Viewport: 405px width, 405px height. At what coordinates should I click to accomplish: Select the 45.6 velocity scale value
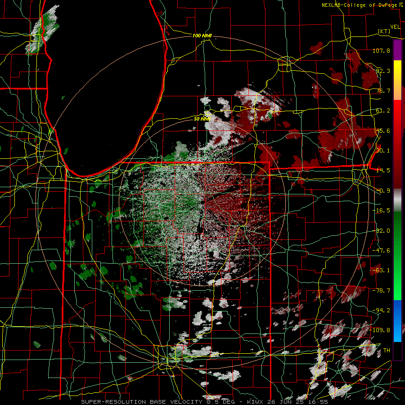tap(383, 130)
